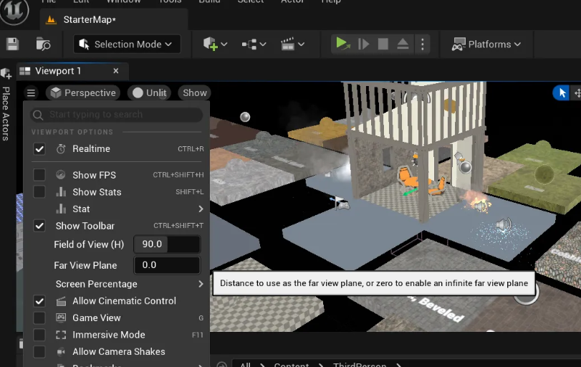
Task: Open the Unlit view mode menu
Action: 149,92
